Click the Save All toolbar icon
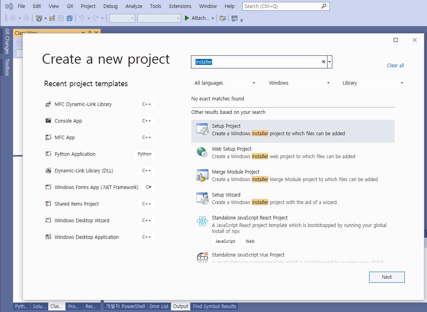The image size is (427, 312). [70, 18]
